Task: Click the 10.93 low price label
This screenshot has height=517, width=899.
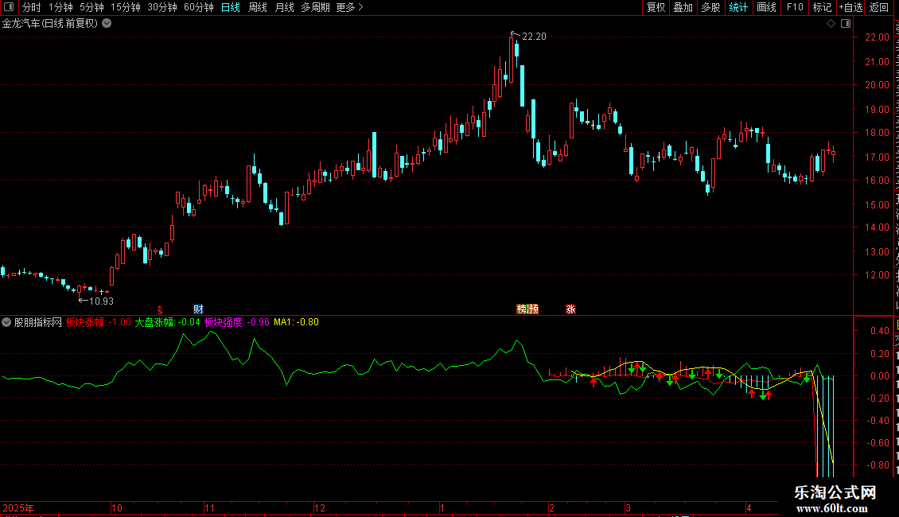Action: [102, 301]
